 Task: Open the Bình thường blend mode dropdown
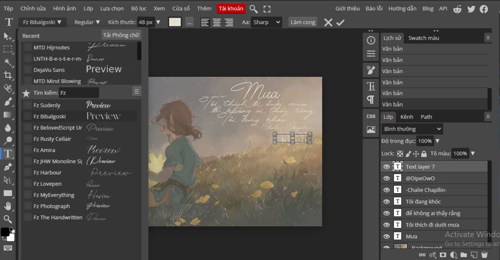point(412,129)
